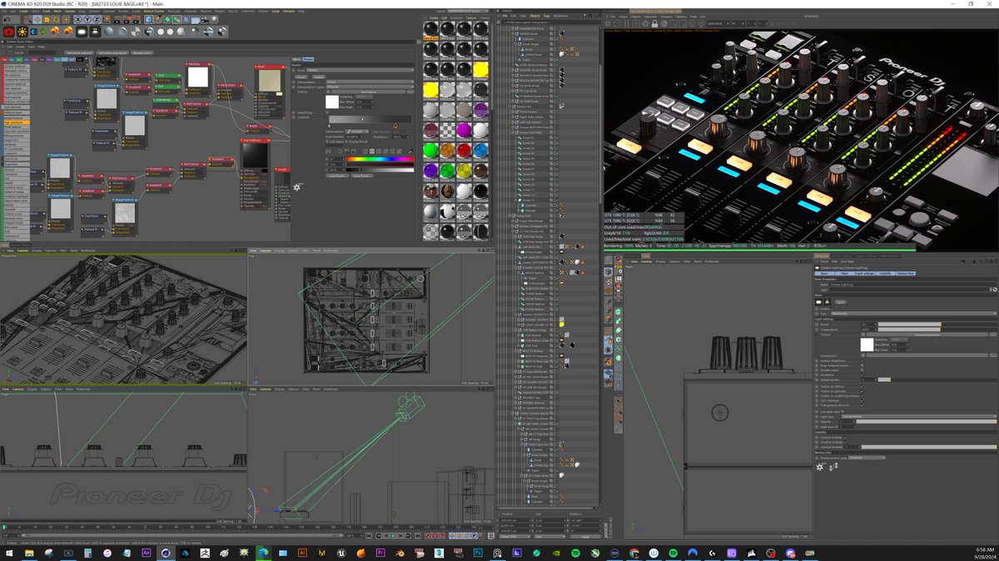Toggle Keep instance power checkbox
This screenshot has width=999, height=561.
click(862, 365)
